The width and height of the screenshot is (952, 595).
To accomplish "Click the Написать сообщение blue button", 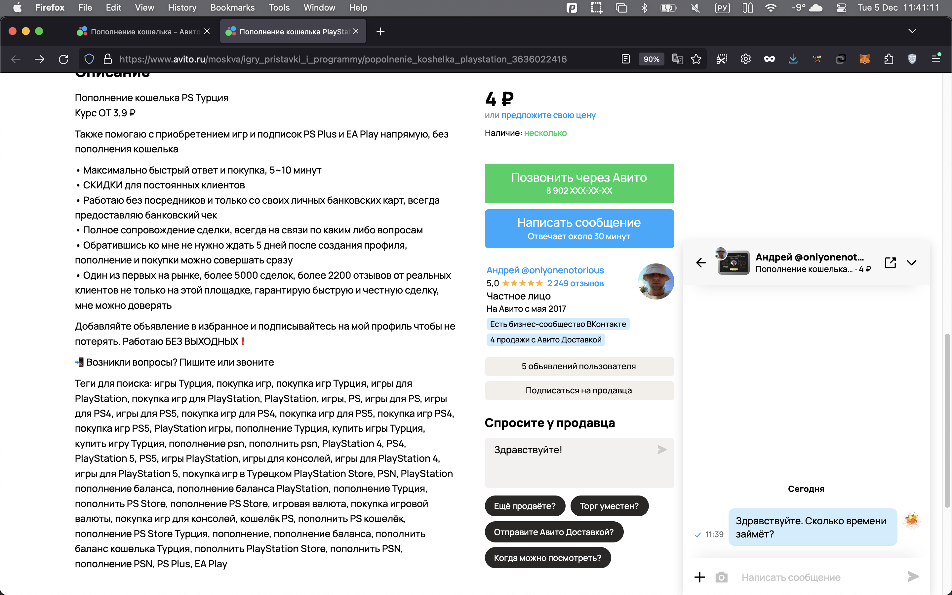I will pyautogui.click(x=579, y=228).
